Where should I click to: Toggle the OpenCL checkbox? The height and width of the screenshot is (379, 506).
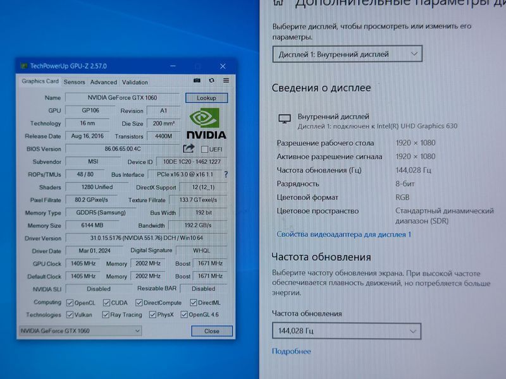pos(70,303)
